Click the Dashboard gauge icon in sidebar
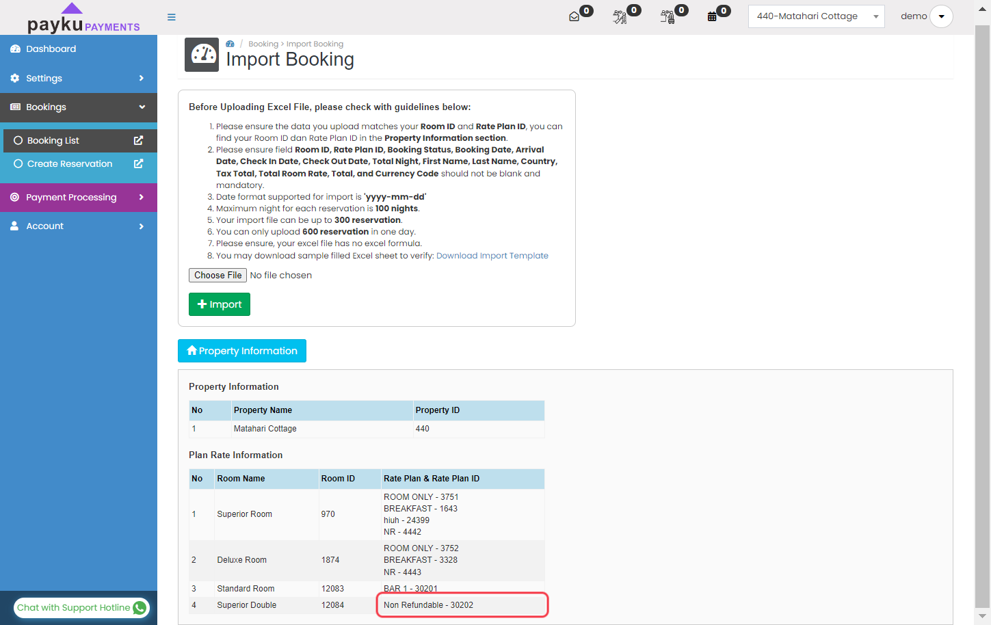This screenshot has height=625, width=991. [x=15, y=49]
